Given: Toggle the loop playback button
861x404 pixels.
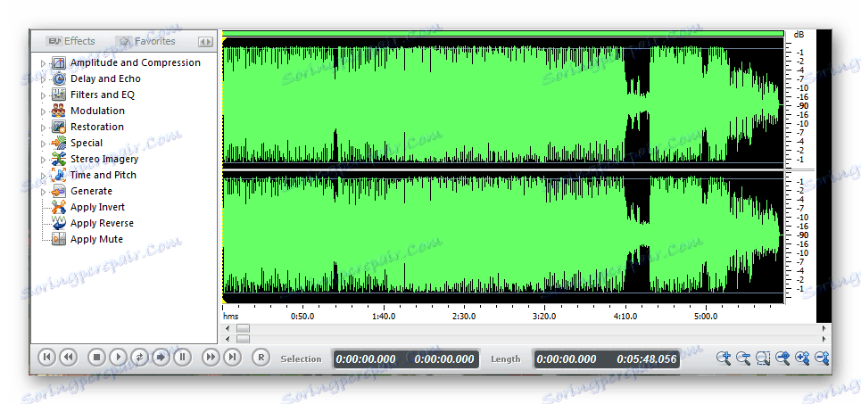Looking at the screenshot, I should [x=139, y=358].
